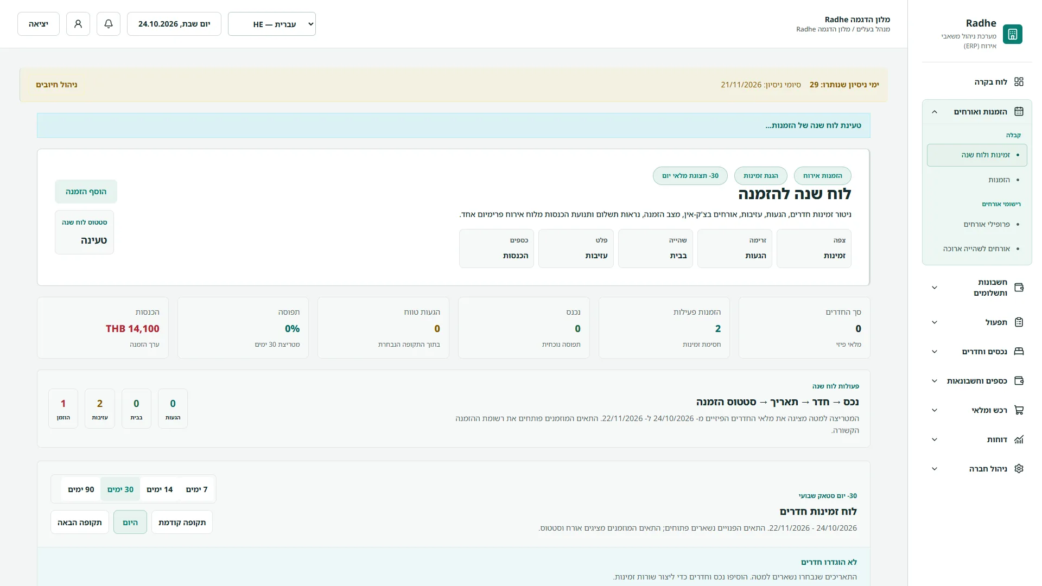Click the ניהול חיובים link
The height and width of the screenshot is (586, 1042).
pyautogui.click(x=56, y=85)
